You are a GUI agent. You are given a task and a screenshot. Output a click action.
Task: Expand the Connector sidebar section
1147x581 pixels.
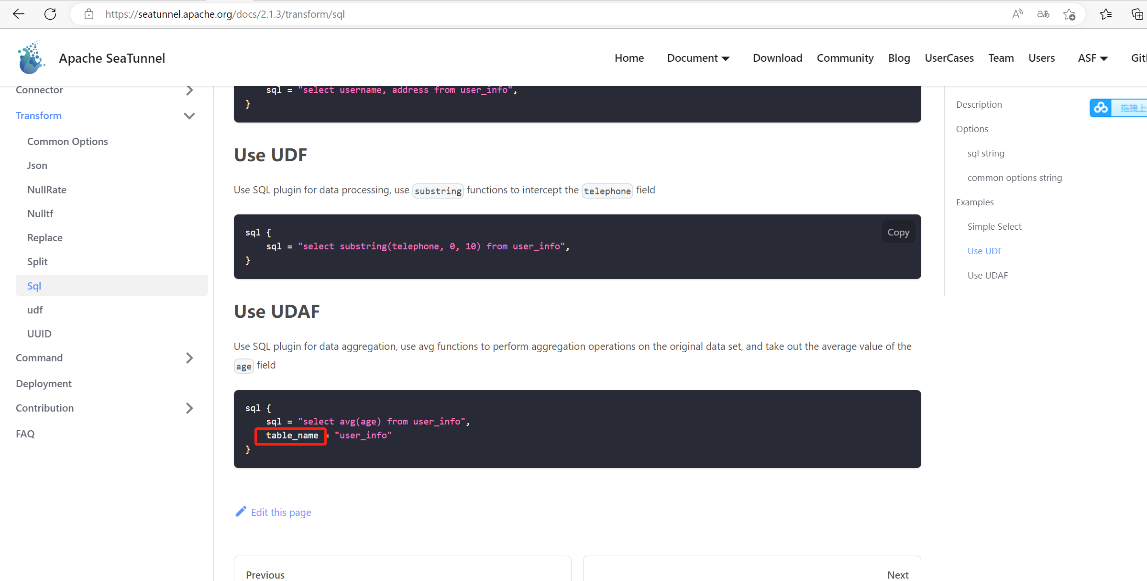tap(189, 90)
